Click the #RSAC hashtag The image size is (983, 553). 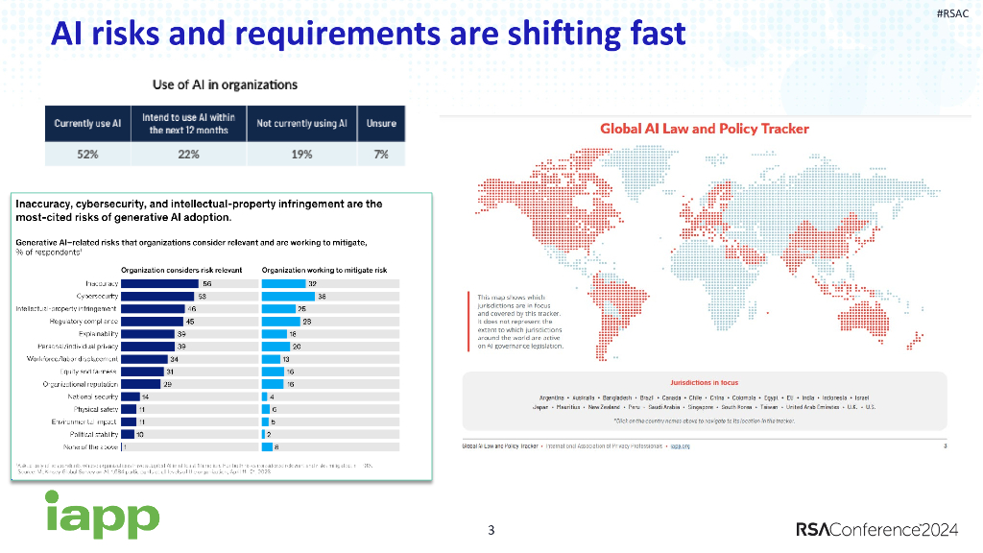point(952,13)
